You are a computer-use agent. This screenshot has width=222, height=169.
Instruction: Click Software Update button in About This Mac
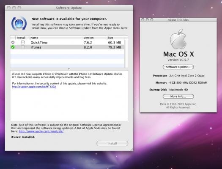pyautogui.click(x=178, y=67)
